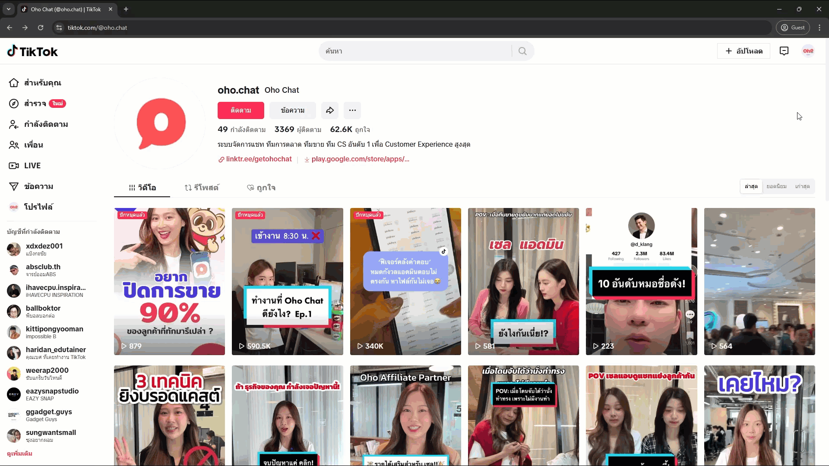Open pinned video with 879 views
The image size is (829, 466).
[x=169, y=281]
